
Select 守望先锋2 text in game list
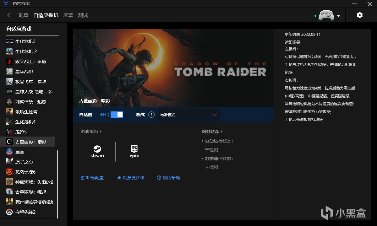pos(25,212)
